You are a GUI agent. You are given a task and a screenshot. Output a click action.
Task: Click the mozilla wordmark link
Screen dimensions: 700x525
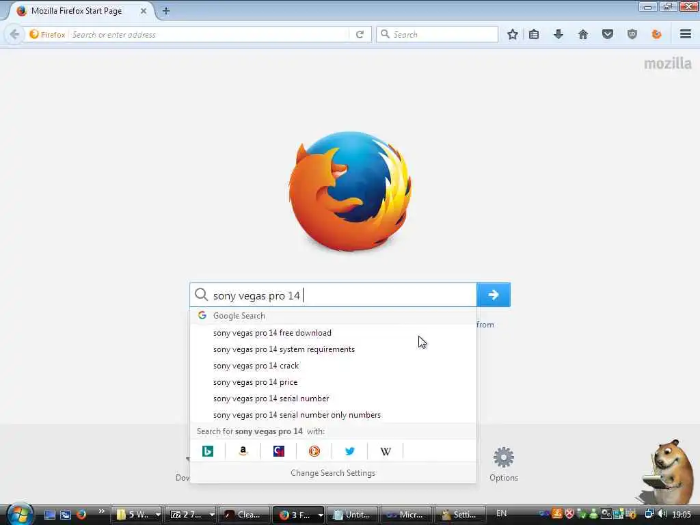coord(668,64)
